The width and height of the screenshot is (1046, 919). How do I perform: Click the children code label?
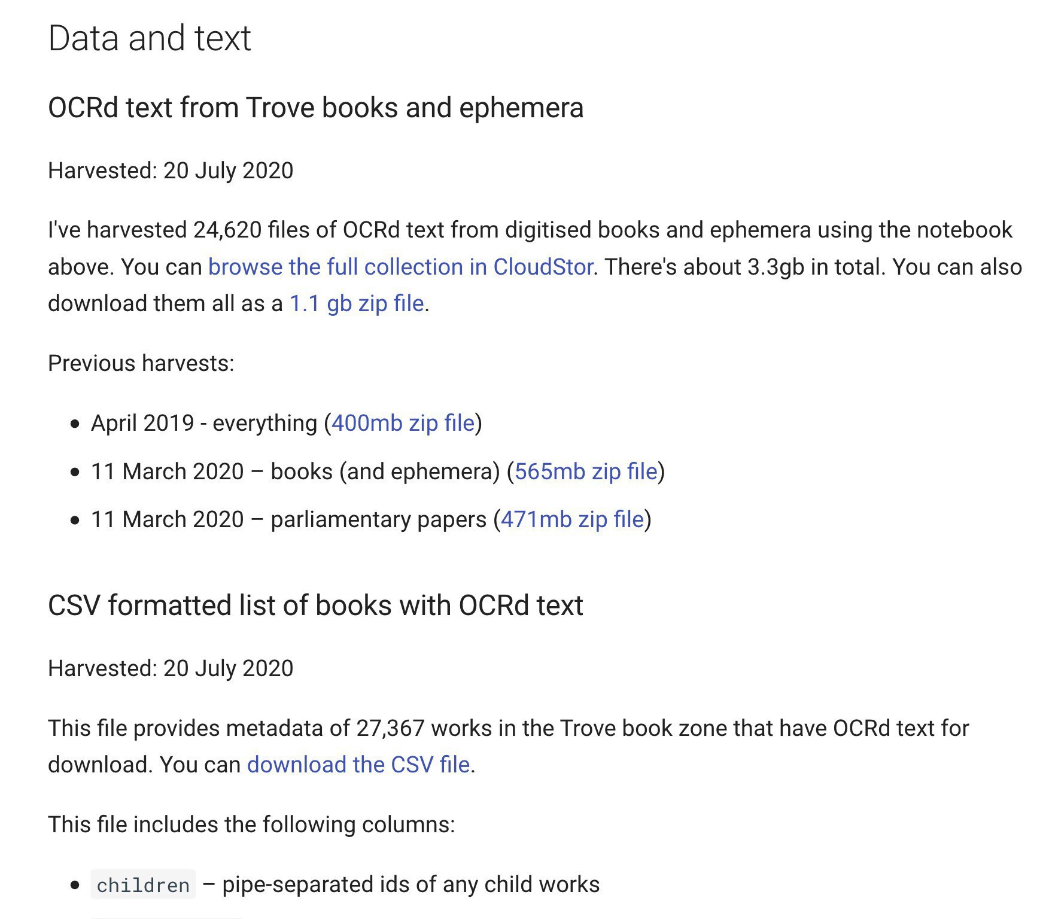(143, 885)
